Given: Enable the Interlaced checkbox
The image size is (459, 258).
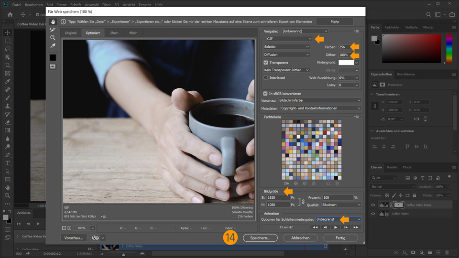Looking at the screenshot, I should (266, 77).
